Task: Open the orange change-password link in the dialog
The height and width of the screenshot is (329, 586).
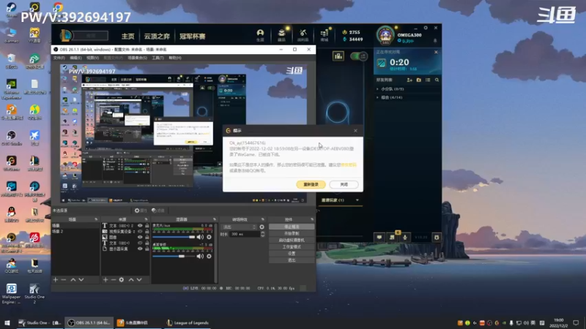Action: [x=349, y=164]
